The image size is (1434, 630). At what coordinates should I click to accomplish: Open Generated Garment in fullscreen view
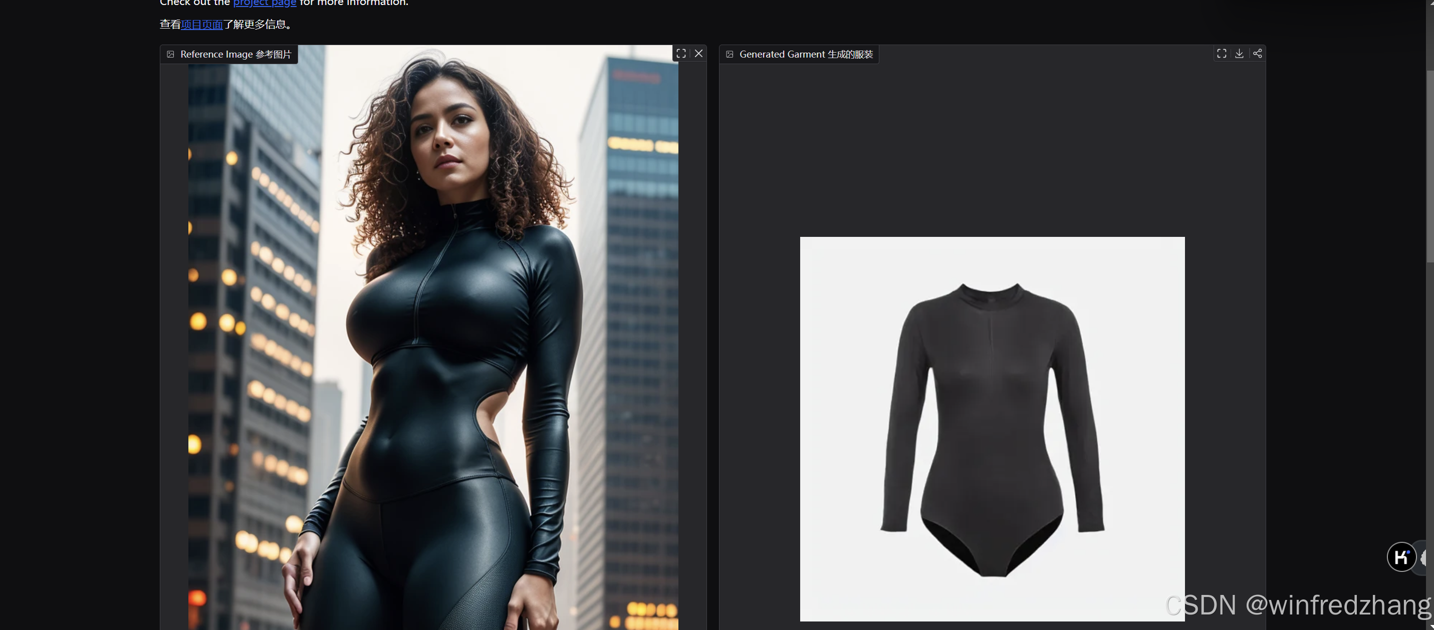click(1222, 54)
